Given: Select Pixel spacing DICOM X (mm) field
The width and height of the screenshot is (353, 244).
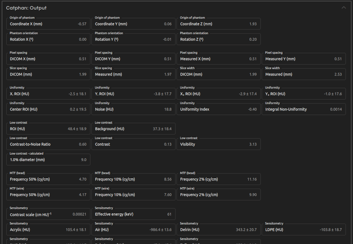Looking at the screenshot, I should click(48, 59).
